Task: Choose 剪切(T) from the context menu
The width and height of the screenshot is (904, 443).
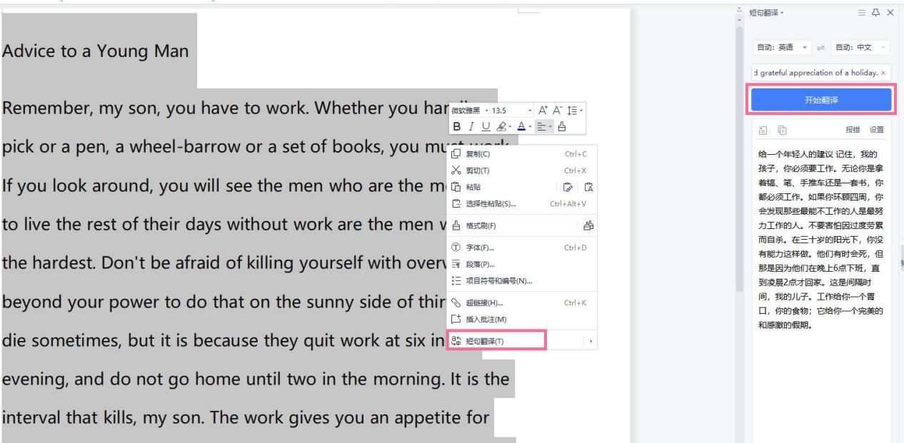Action: tap(523, 170)
